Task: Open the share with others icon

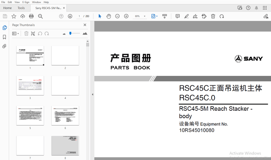Action: (240, 8)
